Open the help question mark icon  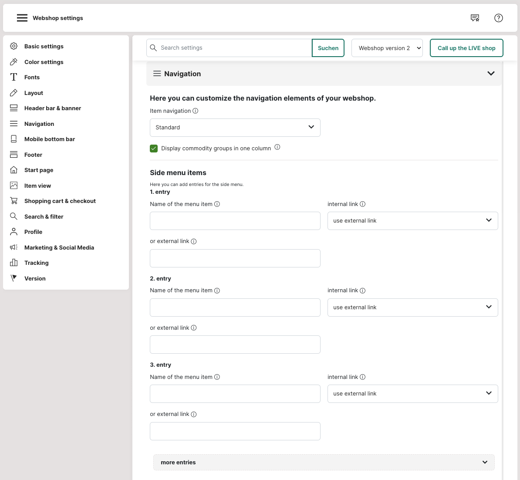499,18
